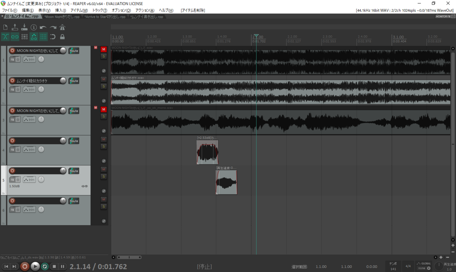Create a new project with the blank page icon

5,27
